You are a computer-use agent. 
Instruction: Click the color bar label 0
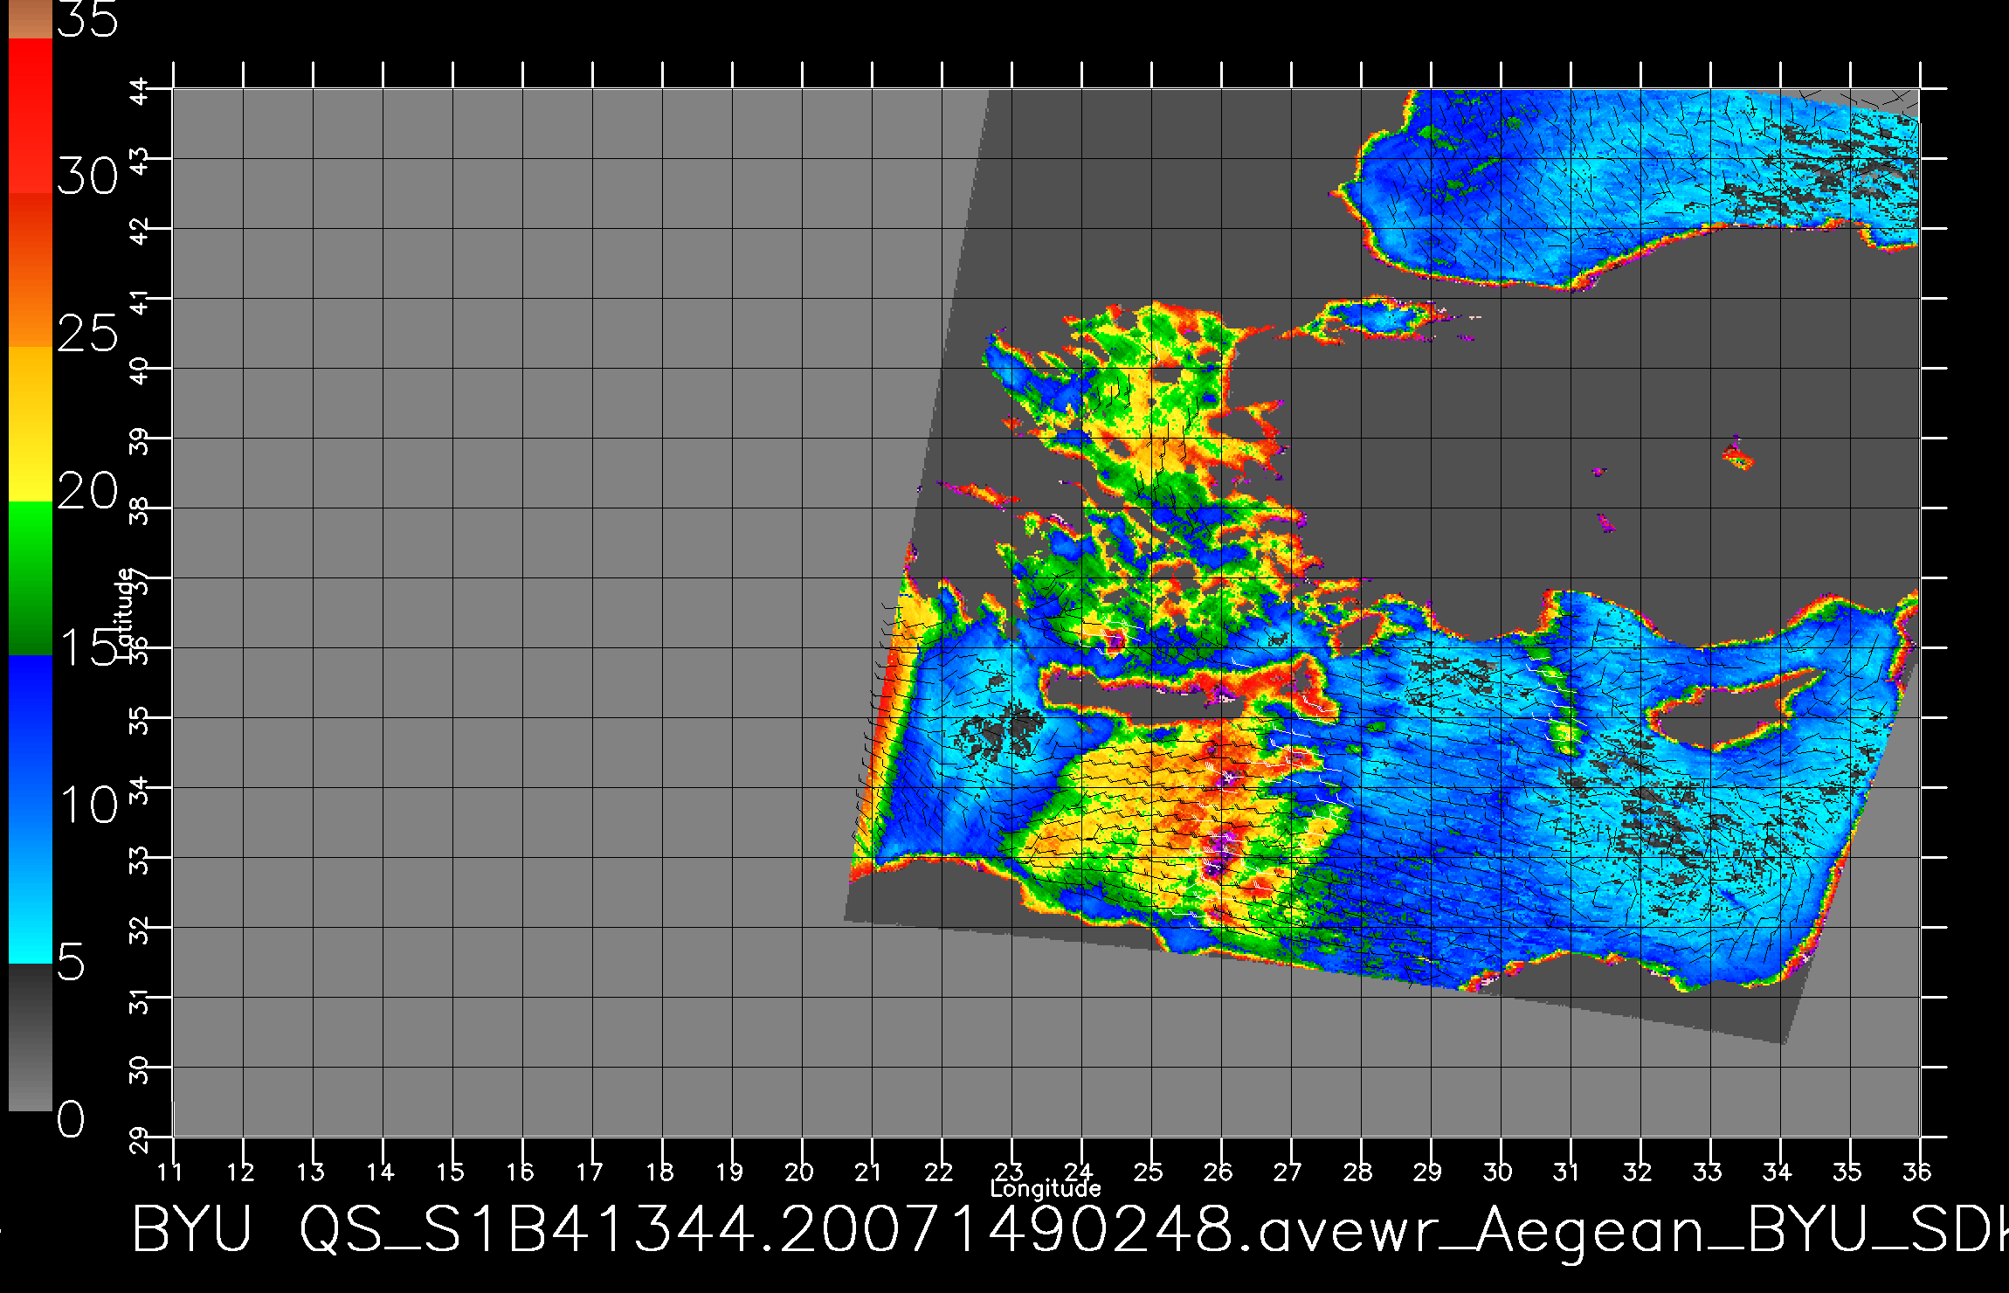[72, 1119]
